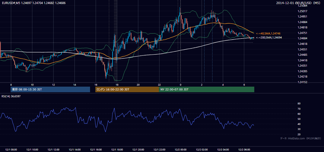The image size is (324, 152).
Task: Click RSI scale level 80
Action: coord(299,104)
